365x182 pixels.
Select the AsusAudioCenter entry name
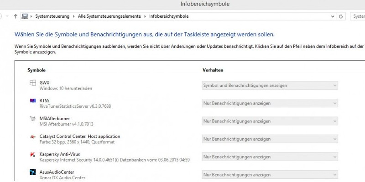click(57, 172)
